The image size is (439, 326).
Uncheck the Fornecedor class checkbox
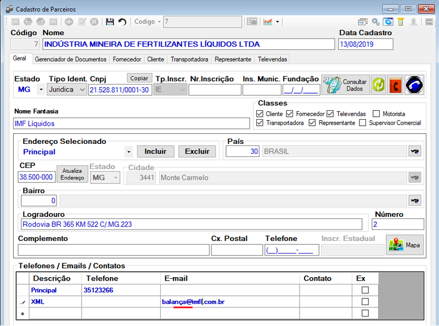(290, 114)
